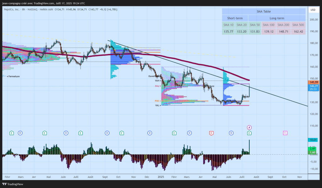Click the 143,77 current price label

click(x=314, y=86)
